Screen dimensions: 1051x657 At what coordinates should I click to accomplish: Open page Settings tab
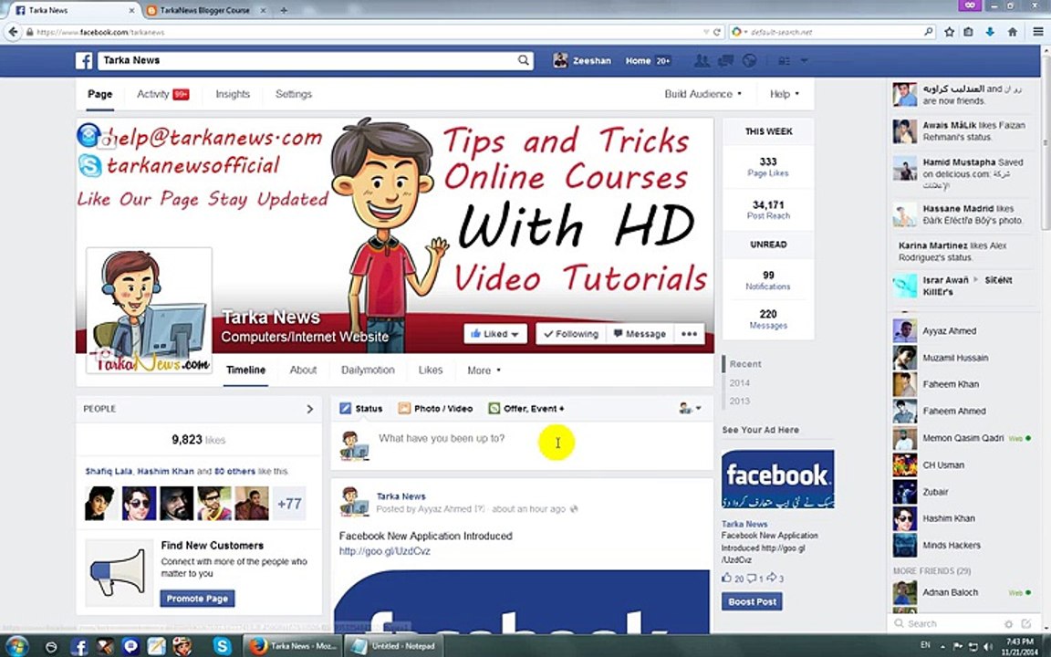pos(294,94)
